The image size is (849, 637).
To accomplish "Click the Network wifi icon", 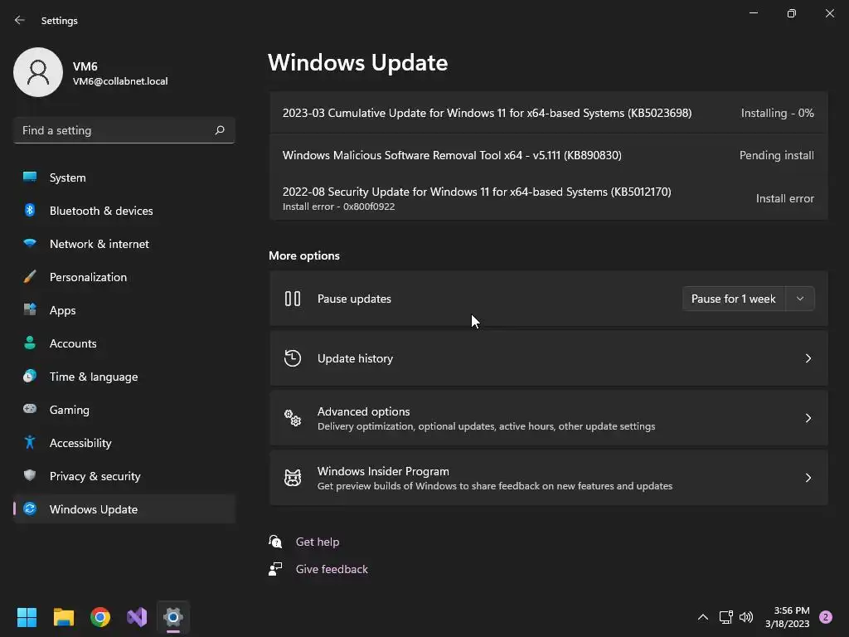I will coord(30,243).
